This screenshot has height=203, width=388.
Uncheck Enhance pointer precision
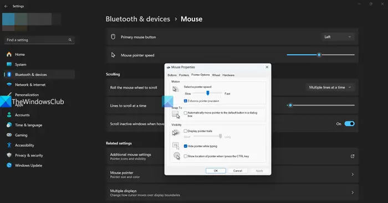pos(185,101)
